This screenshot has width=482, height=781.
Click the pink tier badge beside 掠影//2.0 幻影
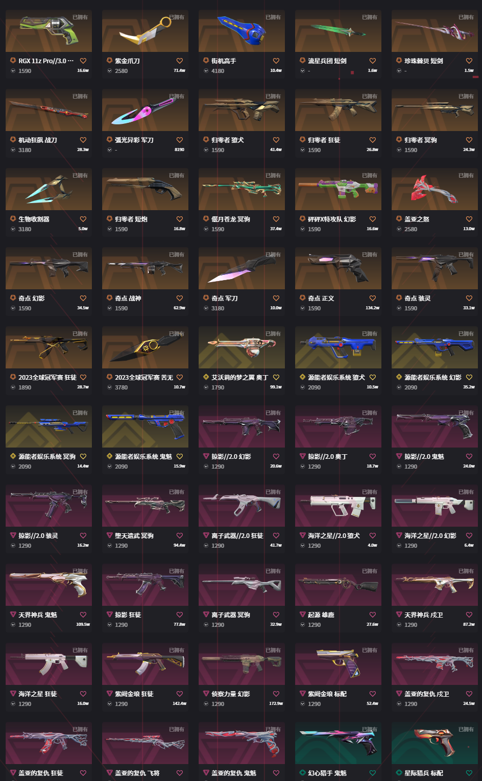[206, 456]
